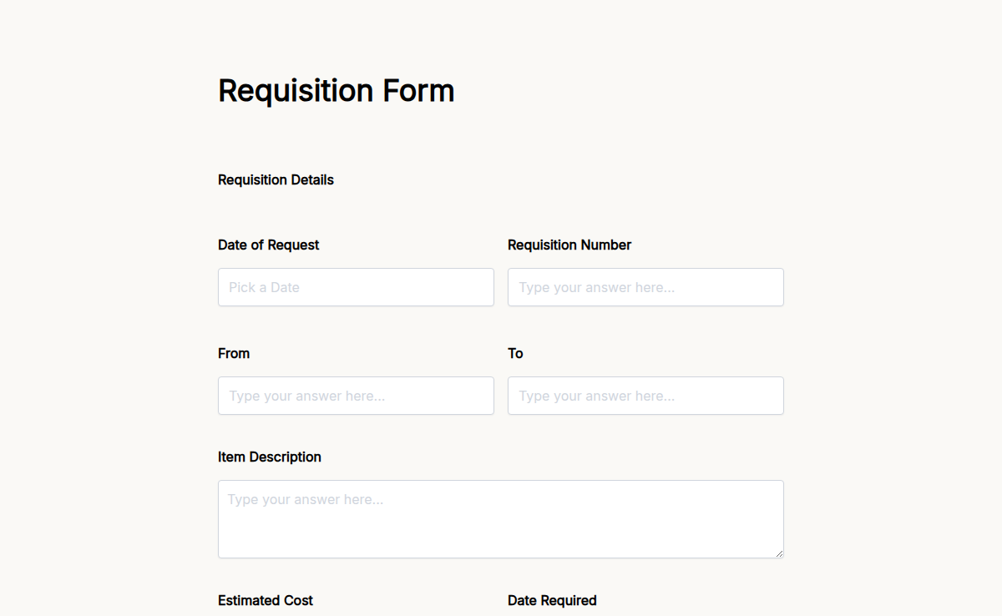Click the Date Required field label
The height and width of the screenshot is (616, 1002).
[x=552, y=600]
